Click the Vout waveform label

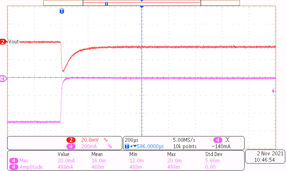(14, 42)
